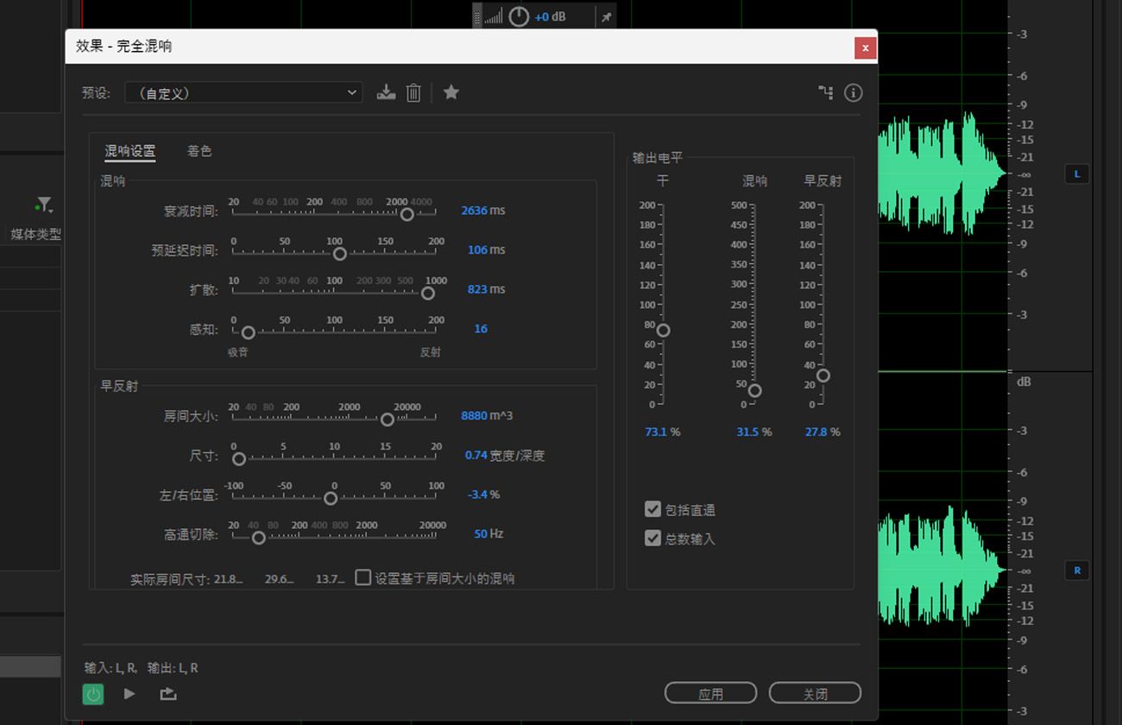This screenshot has height=725, width=1122.
Task: Toggle the R channel button
Action: [x=1077, y=571]
